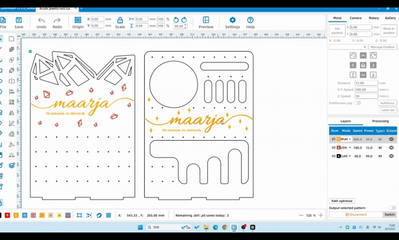Click the Manage Position button
399x240 pixels.
tap(383, 47)
